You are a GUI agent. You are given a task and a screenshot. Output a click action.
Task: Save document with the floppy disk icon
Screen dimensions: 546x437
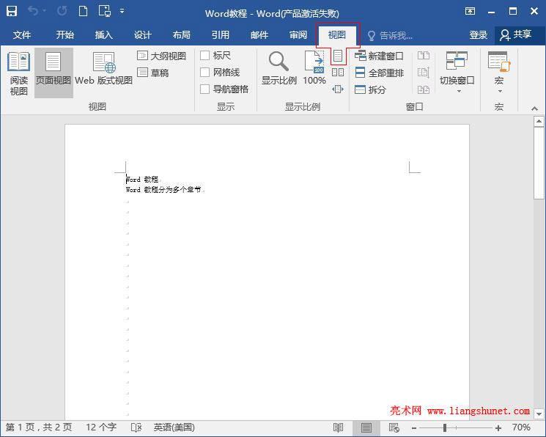(12, 11)
